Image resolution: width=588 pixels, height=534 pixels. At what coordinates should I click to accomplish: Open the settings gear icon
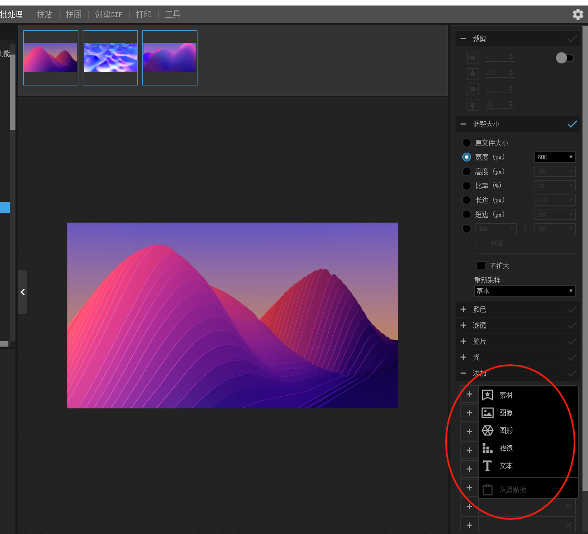click(578, 14)
